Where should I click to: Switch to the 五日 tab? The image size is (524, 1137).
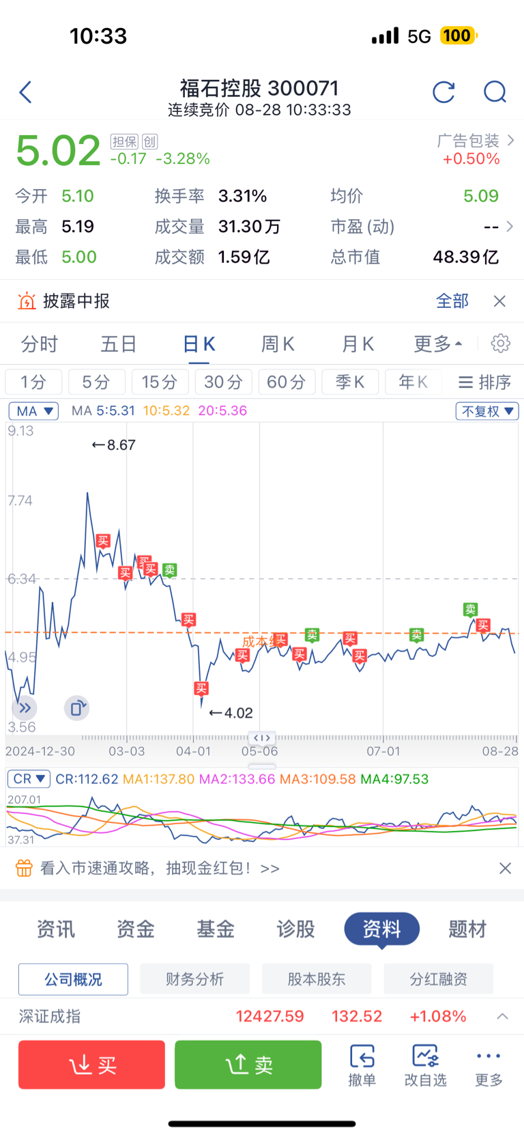pyautogui.click(x=119, y=343)
